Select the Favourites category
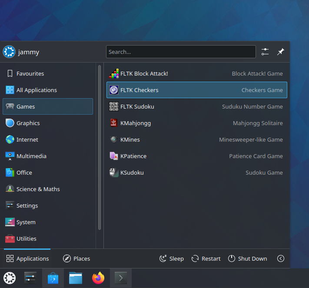 click(x=48, y=74)
